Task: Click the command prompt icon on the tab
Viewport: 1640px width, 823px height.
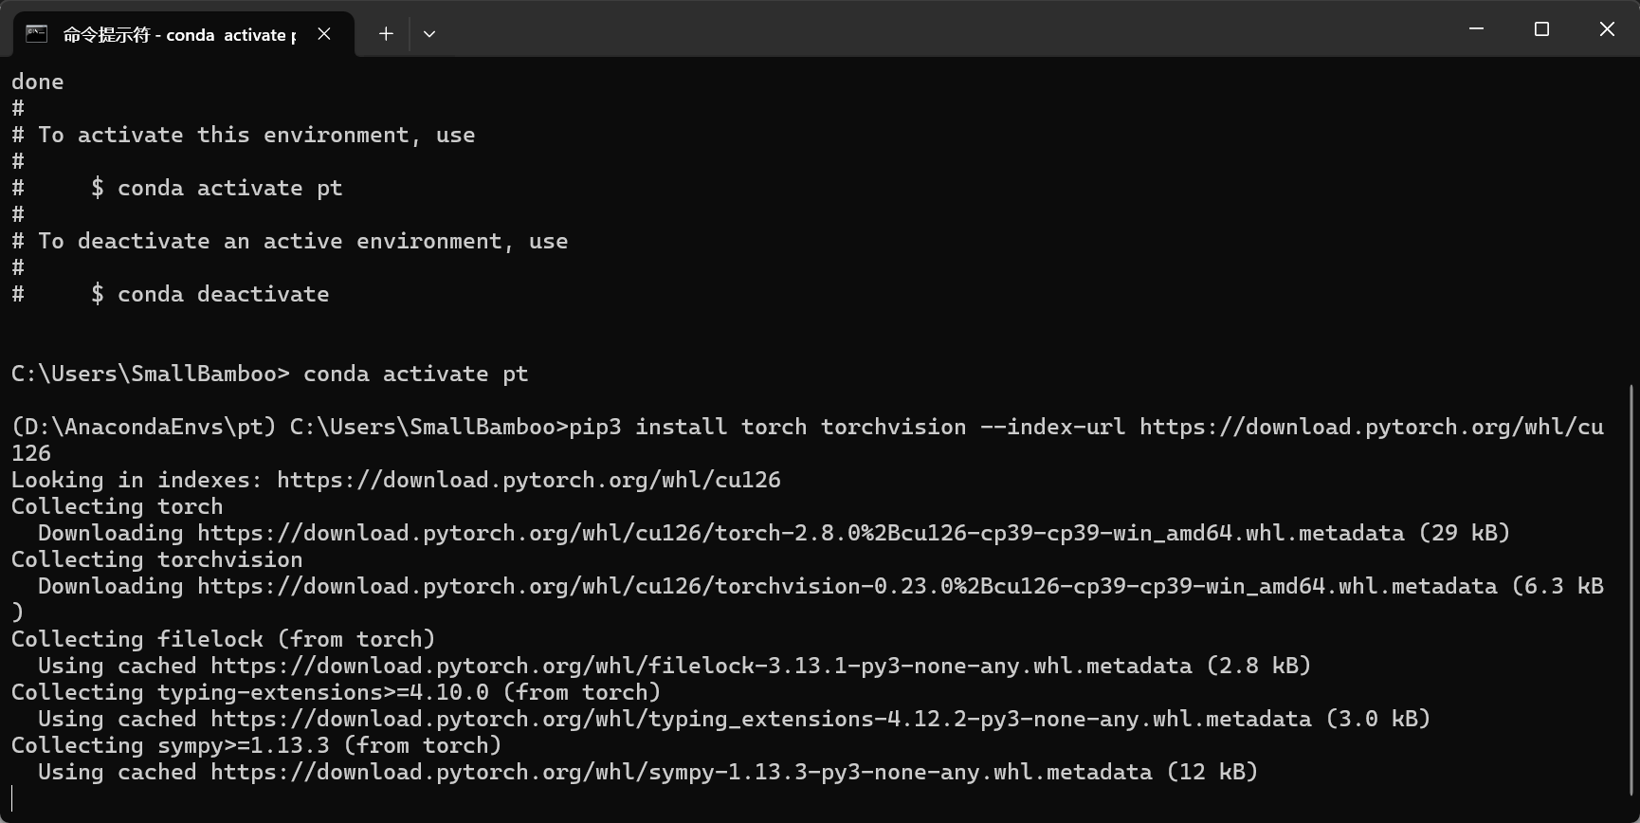Action: click(37, 34)
